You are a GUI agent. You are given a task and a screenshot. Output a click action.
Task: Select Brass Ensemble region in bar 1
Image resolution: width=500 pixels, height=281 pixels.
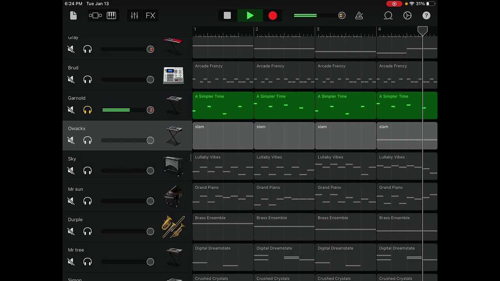coord(223,227)
